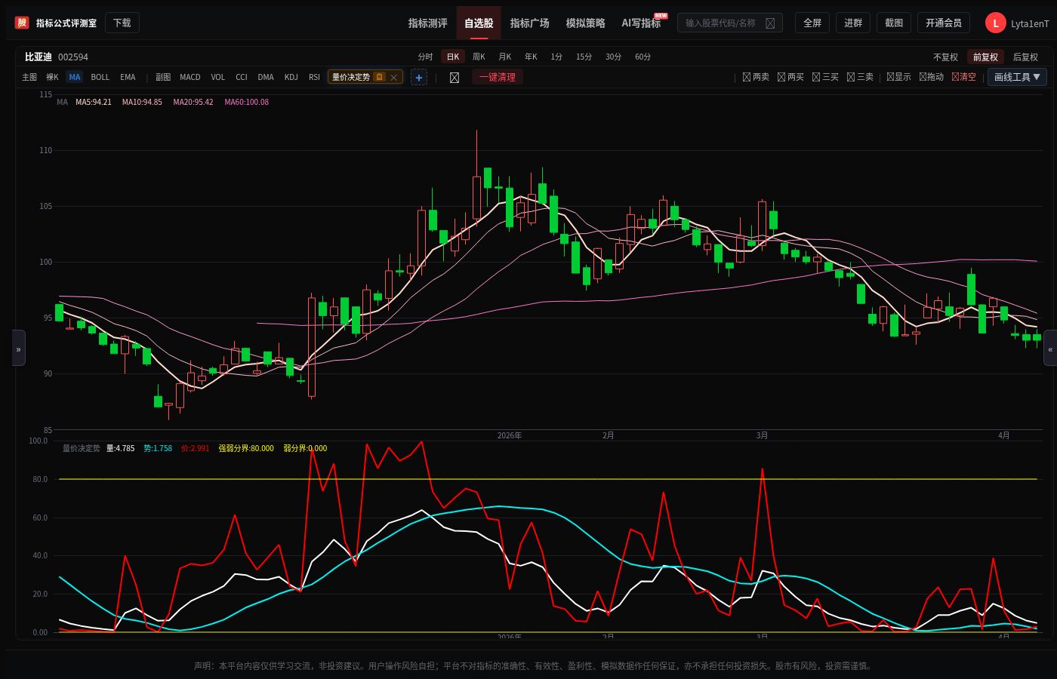Viewport: 1057px width, 679px height.
Task: Click the 自 badge on 量价决定势 tag
Action: [380, 77]
